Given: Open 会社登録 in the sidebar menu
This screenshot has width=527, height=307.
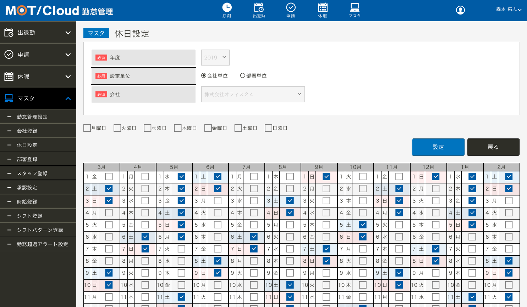Looking at the screenshot, I should point(27,131).
